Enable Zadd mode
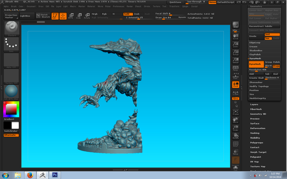This screenshot has height=179, width=287. (128, 14)
